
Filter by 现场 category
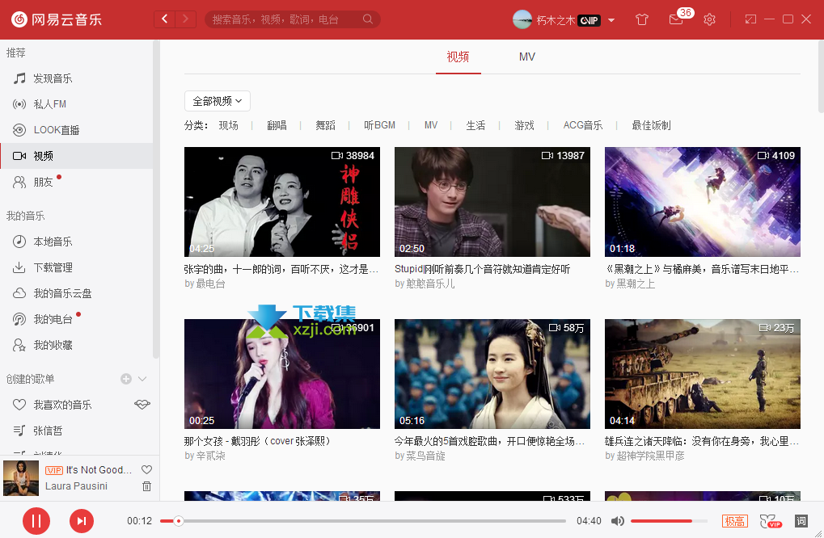[229, 125]
